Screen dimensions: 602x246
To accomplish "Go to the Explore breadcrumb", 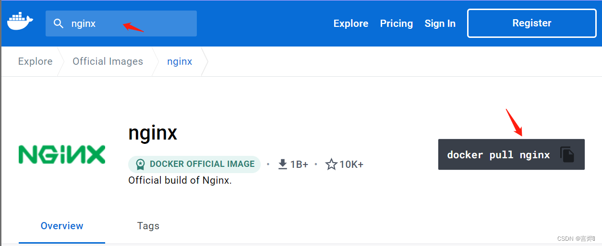I will (x=35, y=61).
